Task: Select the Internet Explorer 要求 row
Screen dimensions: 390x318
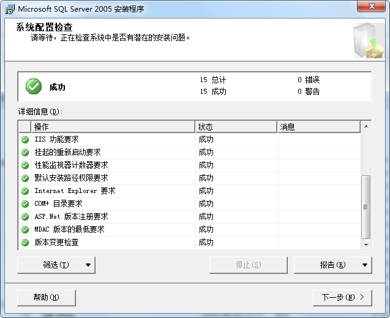Action: (x=190, y=191)
